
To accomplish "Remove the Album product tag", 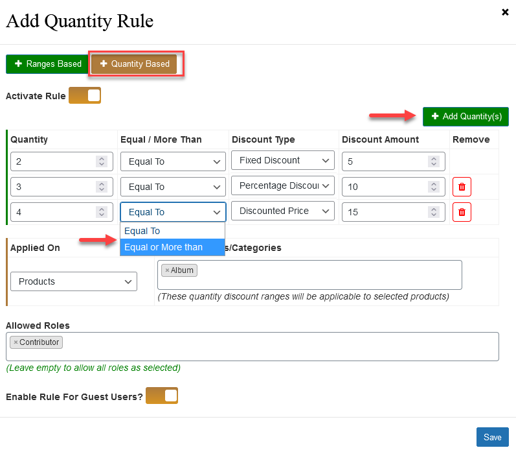I will (167, 270).
